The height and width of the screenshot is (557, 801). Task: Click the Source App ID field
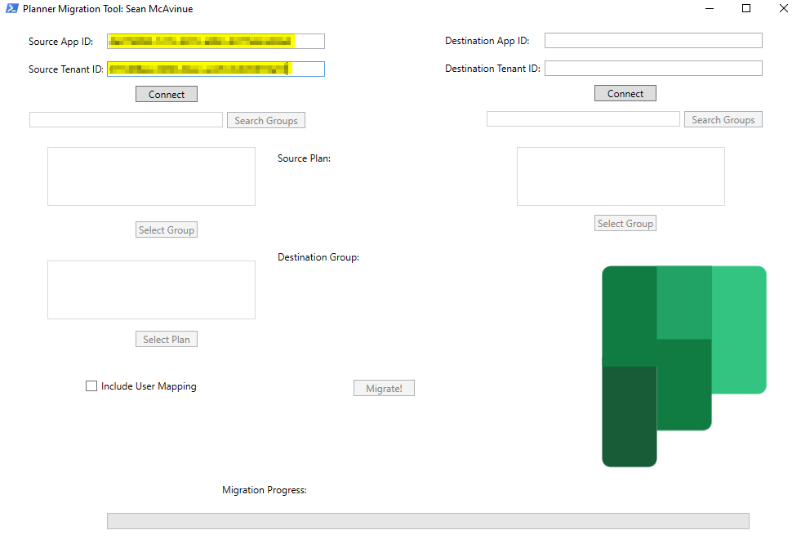(x=216, y=42)
